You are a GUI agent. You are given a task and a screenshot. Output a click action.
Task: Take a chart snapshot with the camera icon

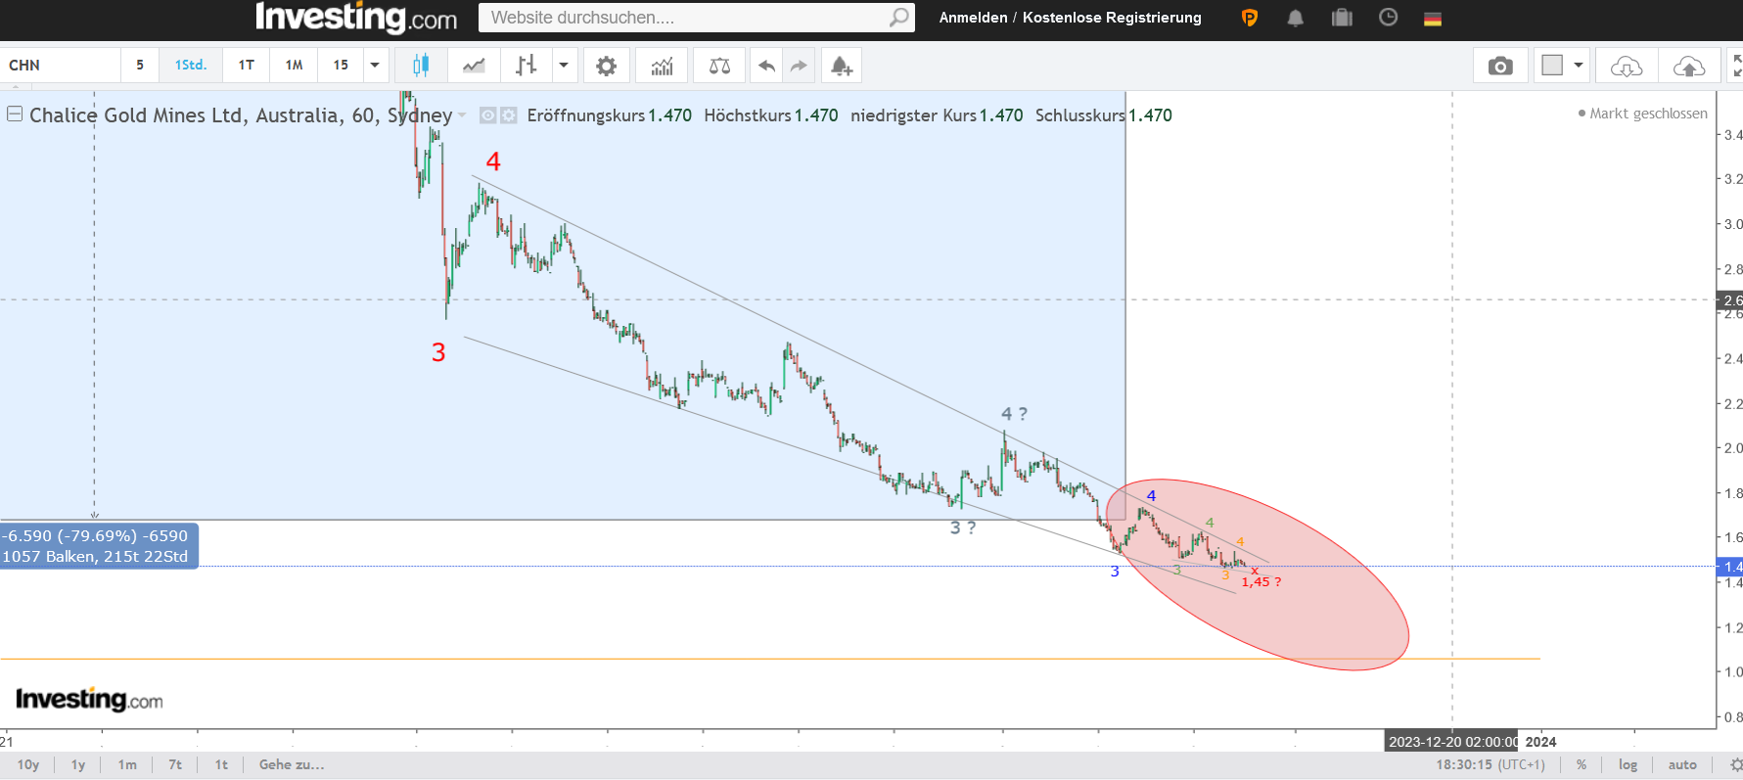pos(1500,66)
